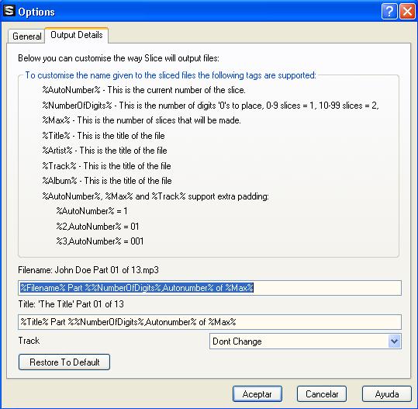The width and height of the screenshot is (418, 409).
Task: Click the "Title: 'The Title' Part 01 of 13" preview
Action: [71, 304]
